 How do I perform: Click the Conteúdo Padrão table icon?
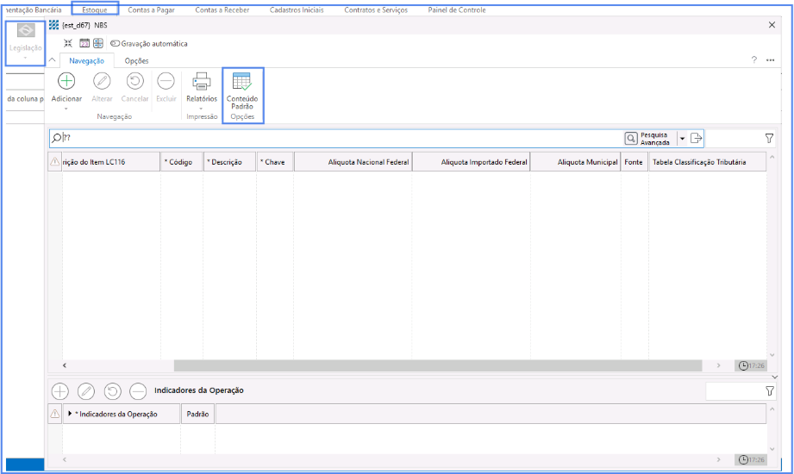tap(242, 82)
